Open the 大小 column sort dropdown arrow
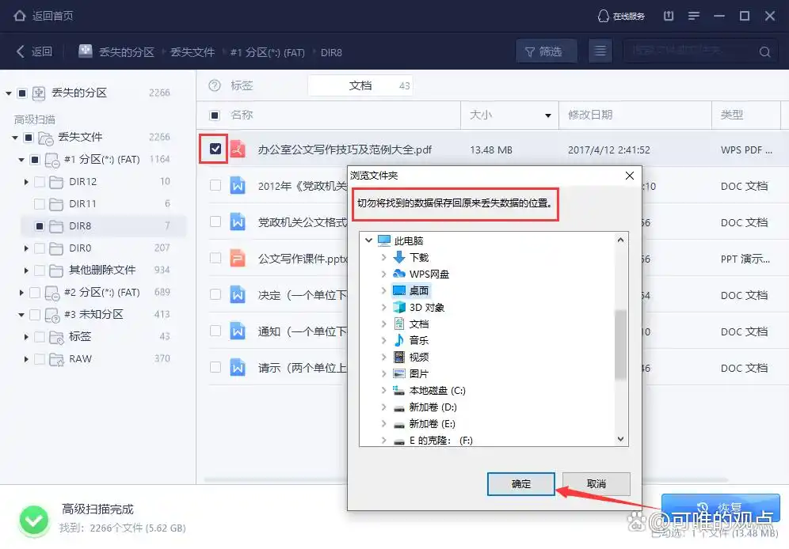This screenshot has height=549, width=789. (548, 115)
